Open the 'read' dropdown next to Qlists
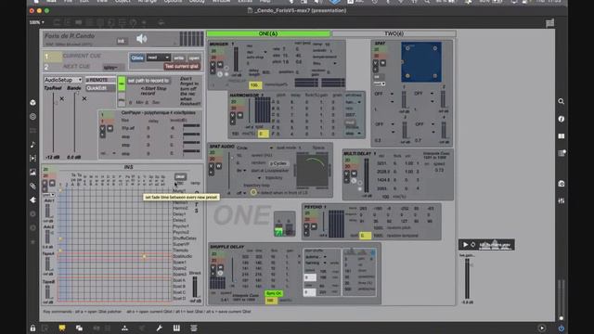Image resolution: width=594 pixels, height=334 pixels. [x=159, y=58]
